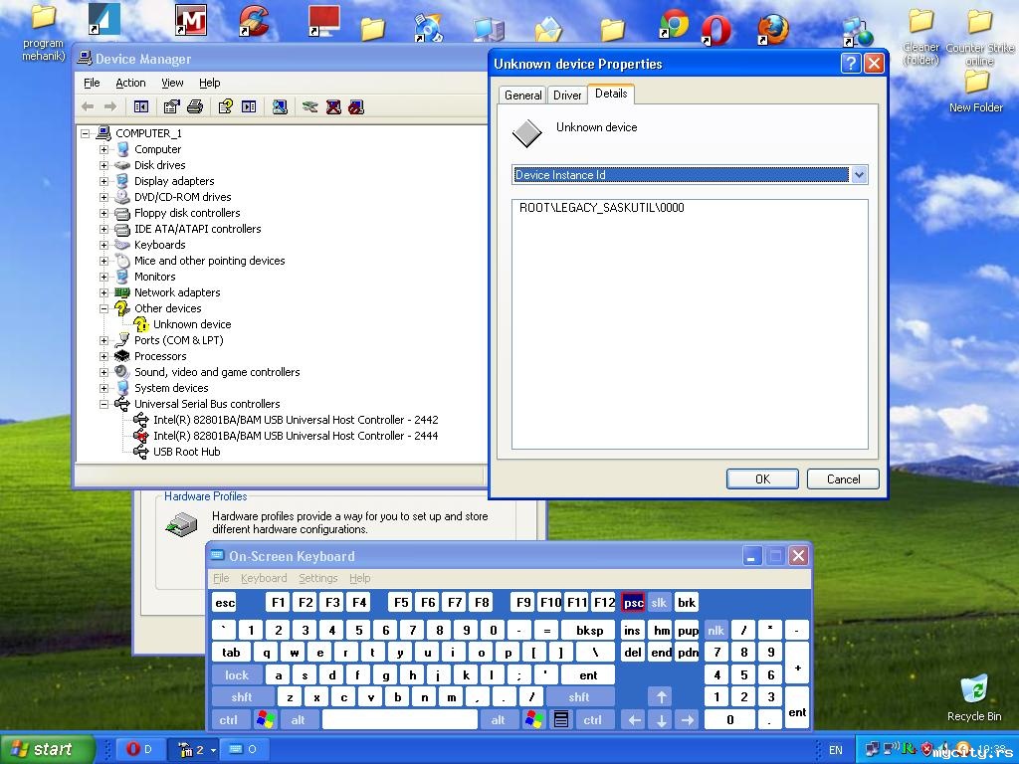The width and height of the screenshot is (1019, 764).
Task: Click the Start button
Action: point(46,749)
